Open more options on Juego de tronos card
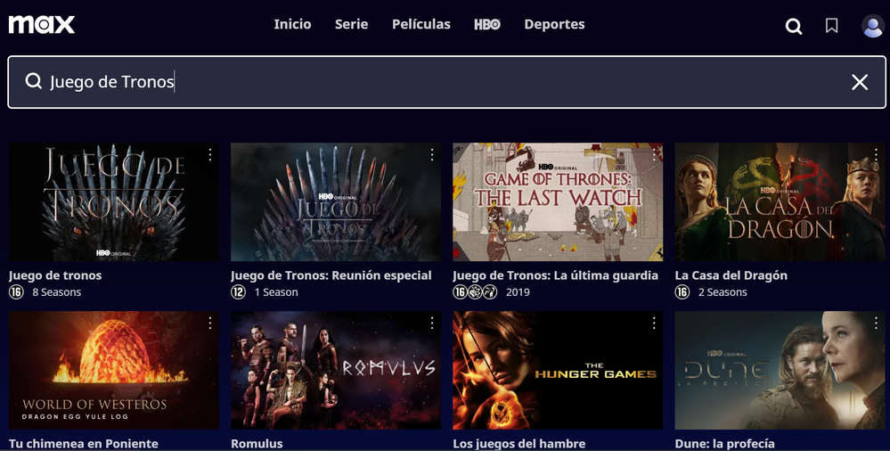The width and height of the screenshot is (890, 451). 210,154
